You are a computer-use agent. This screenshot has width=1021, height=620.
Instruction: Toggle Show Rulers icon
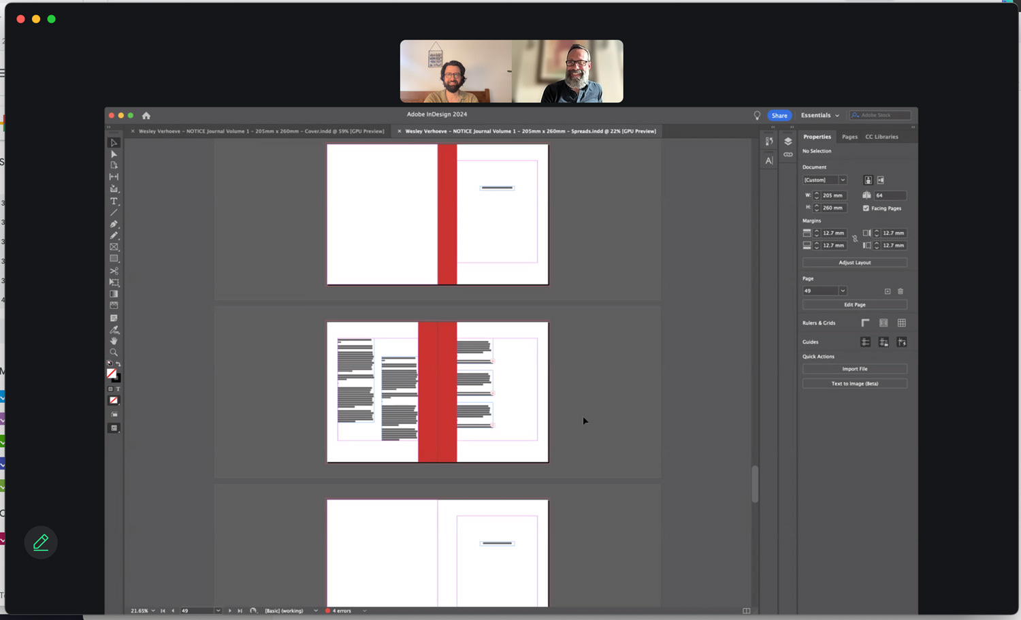865,323
